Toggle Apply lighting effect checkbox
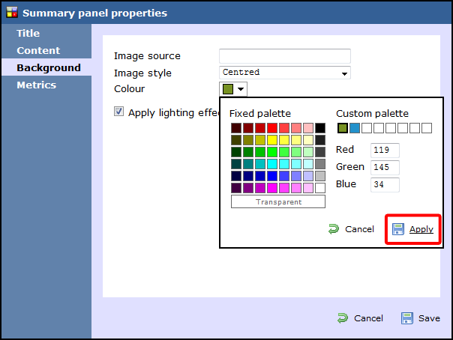The height and width of the screenshot is (340, 453). pyautogui.click(x=118, y=112)
